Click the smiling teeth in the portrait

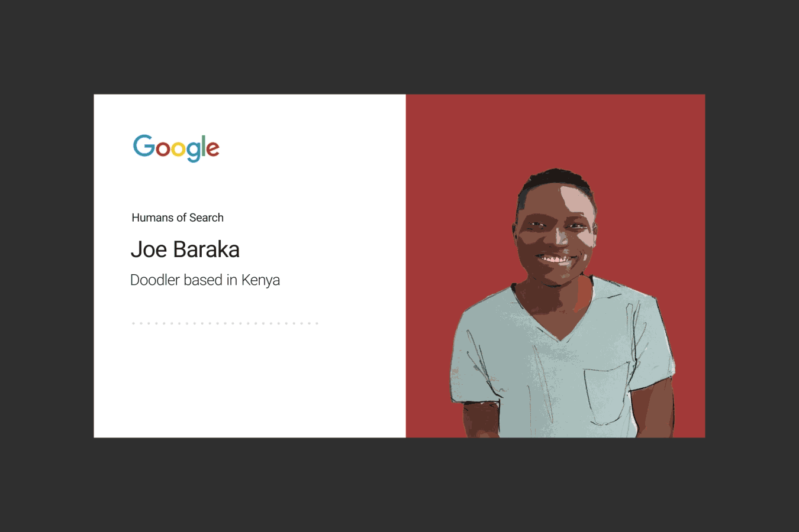(x=555, y=259)
